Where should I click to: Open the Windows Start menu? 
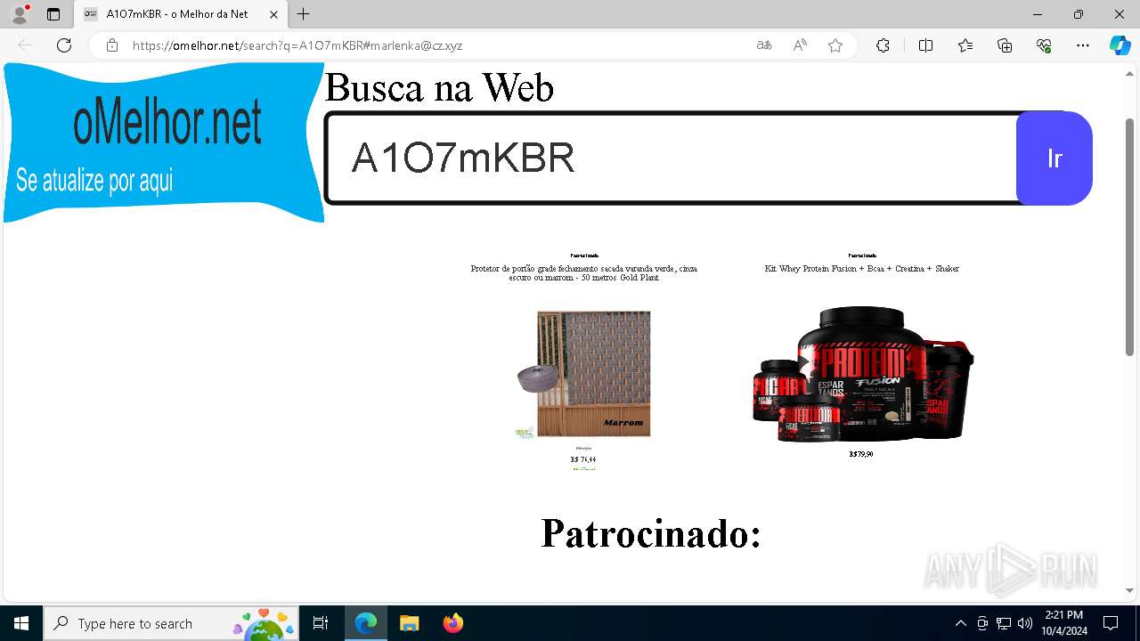tap(21, 623)
